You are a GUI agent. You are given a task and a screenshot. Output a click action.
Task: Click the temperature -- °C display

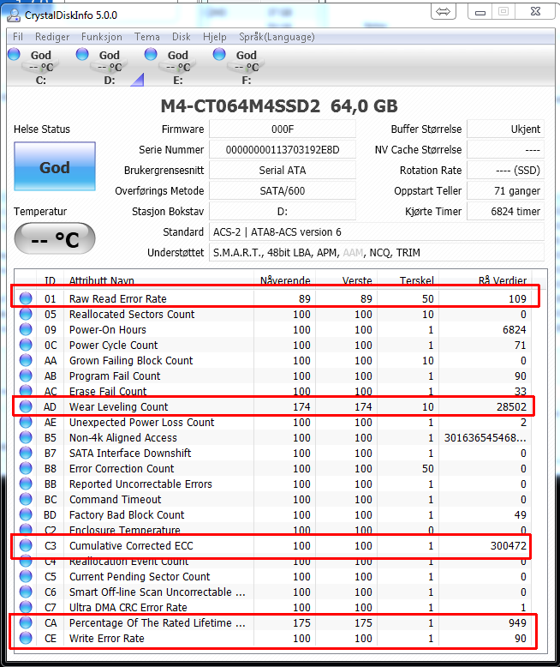click(x=55, y=238)
